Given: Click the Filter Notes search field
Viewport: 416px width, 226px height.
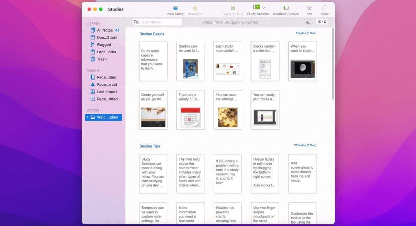Looking at the screenshot, I should [160, 22].
